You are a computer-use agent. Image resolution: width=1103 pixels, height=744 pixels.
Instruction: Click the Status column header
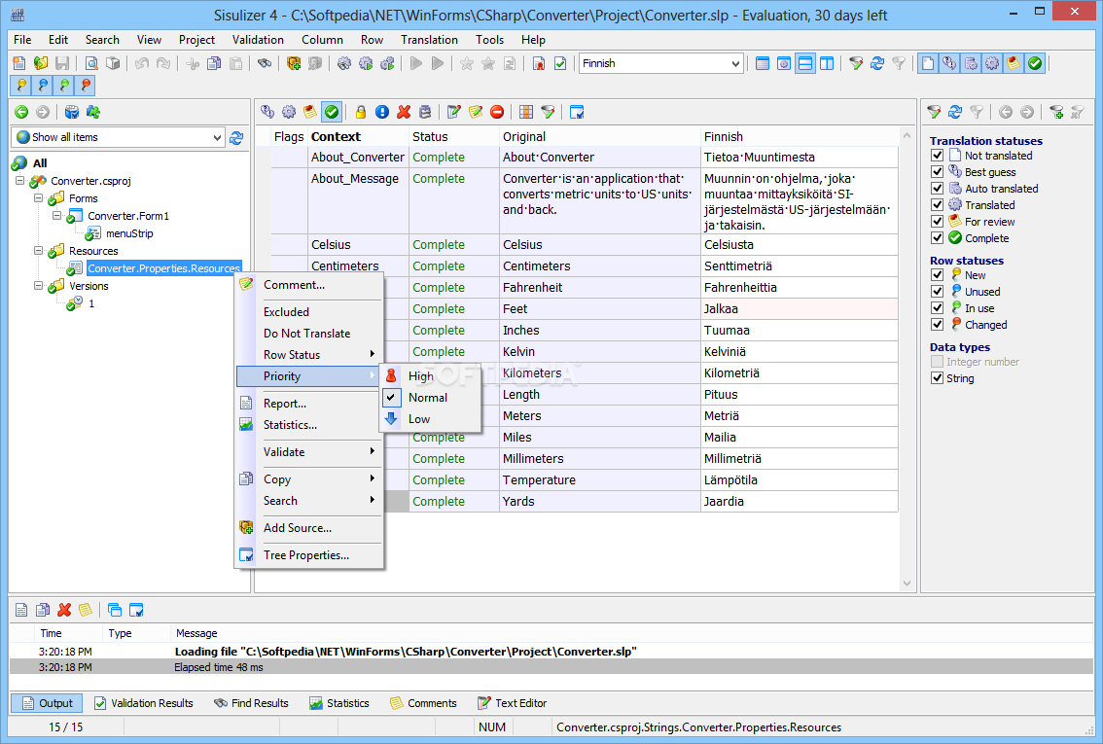(453, 136)
